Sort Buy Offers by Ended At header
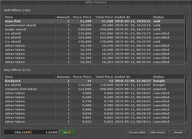Screen dimensions: 192x139 pos(133,77)
